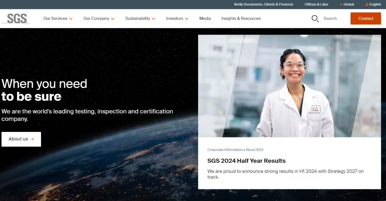This screenshot has width=386, height=201.
Task: Click the Corporate Information category link
Action: pyautogui.click(x=225, y=150)
